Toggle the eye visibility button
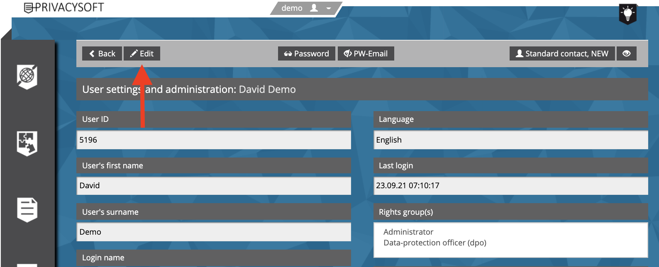 (x=627, y=53)
